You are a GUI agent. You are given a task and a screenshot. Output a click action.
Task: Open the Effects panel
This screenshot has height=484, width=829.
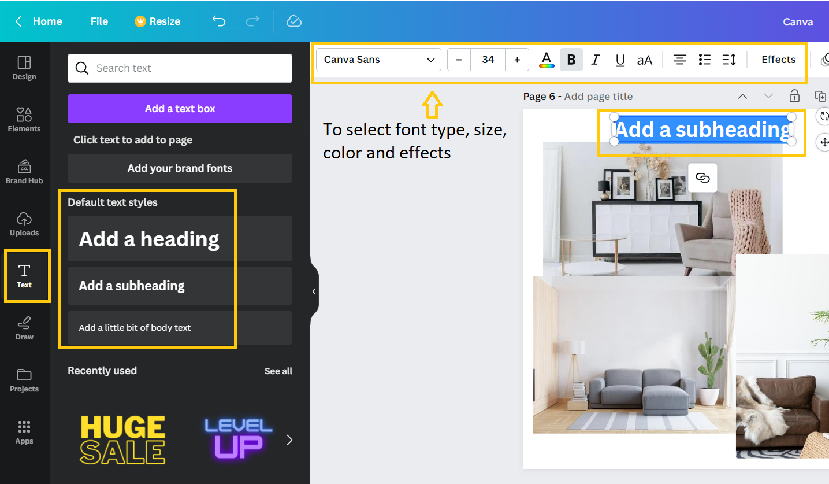click(778, 60)
